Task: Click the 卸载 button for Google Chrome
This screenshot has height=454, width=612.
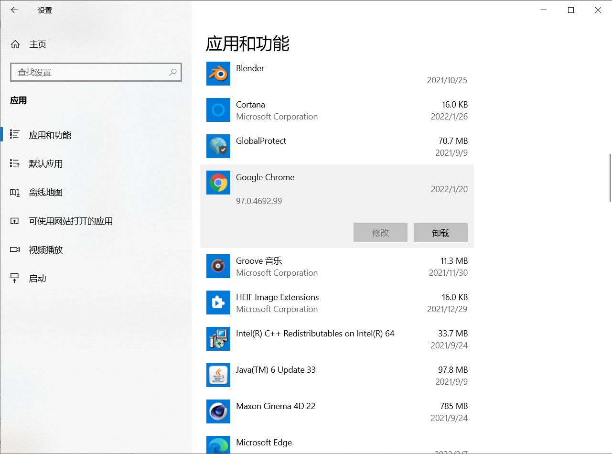Action: tap(440, 232)
